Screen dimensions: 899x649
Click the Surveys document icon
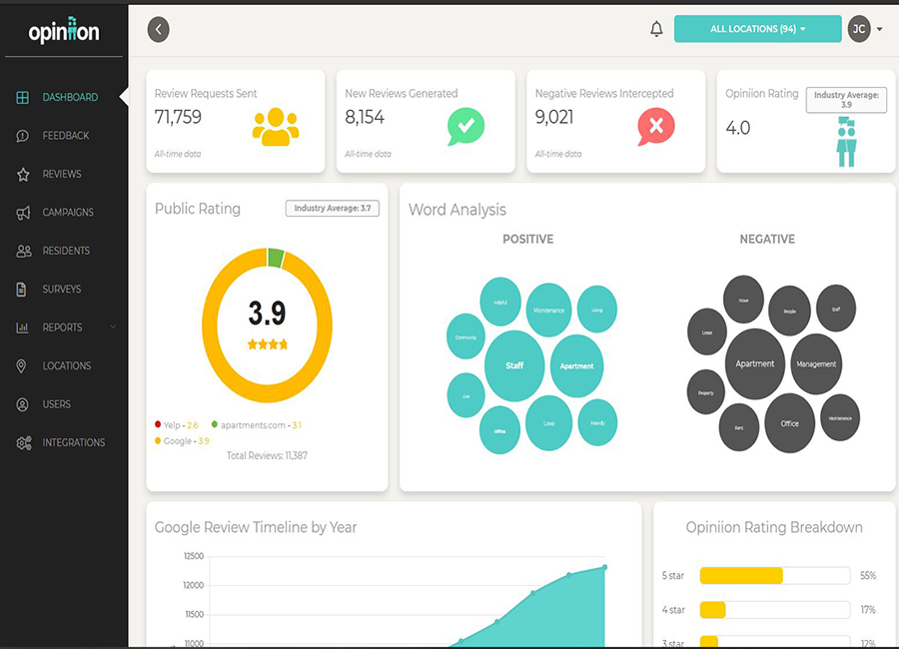pos(23,290)
